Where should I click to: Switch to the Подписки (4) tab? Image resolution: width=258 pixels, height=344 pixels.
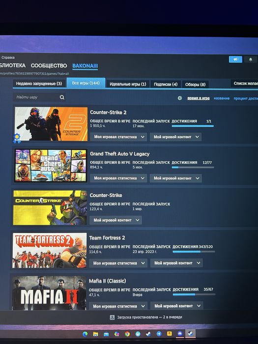[x=166, y=84]
